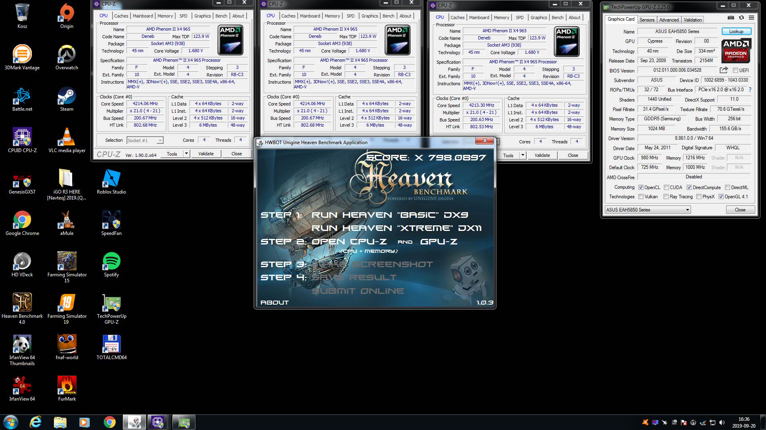766x430 pixels.
Task: Toggle the Vulkan checkbox in GPU-Z
Action: pos(641,197)
